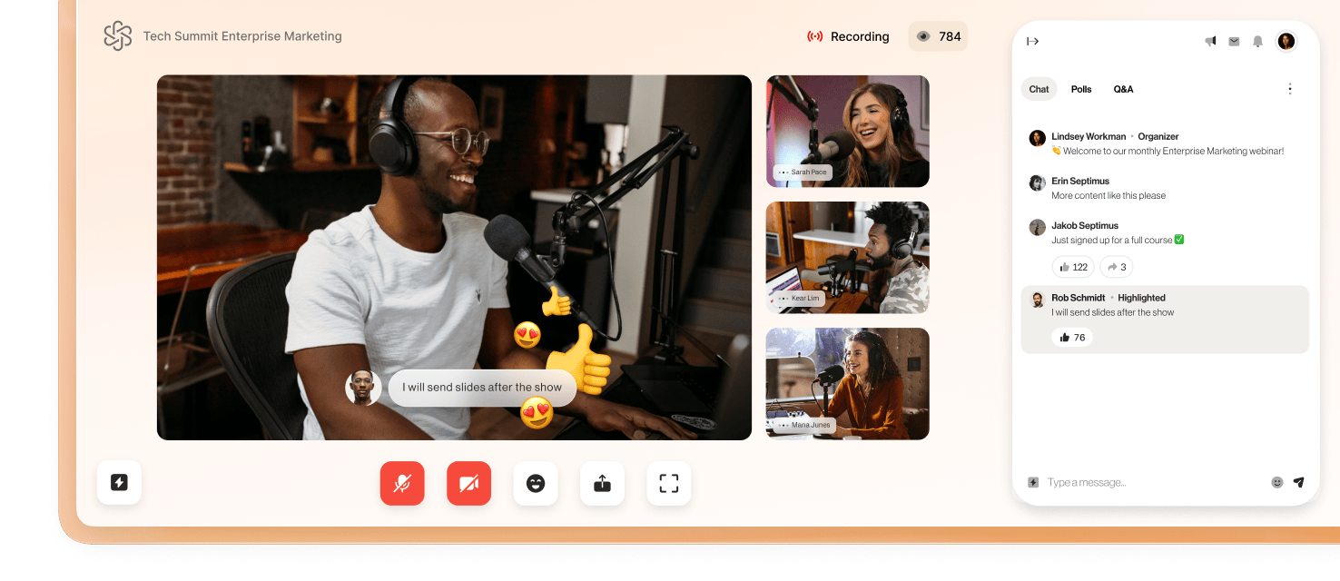Select Sarah Pace's video thumbnail
This screenshot has height=581, width=1340.
[x=847, y=131]
